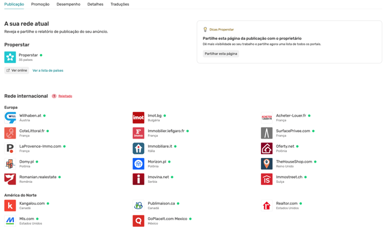Select the Properstar portal name
This screenshot has height=227, width=386.
(x=28, y=55)
